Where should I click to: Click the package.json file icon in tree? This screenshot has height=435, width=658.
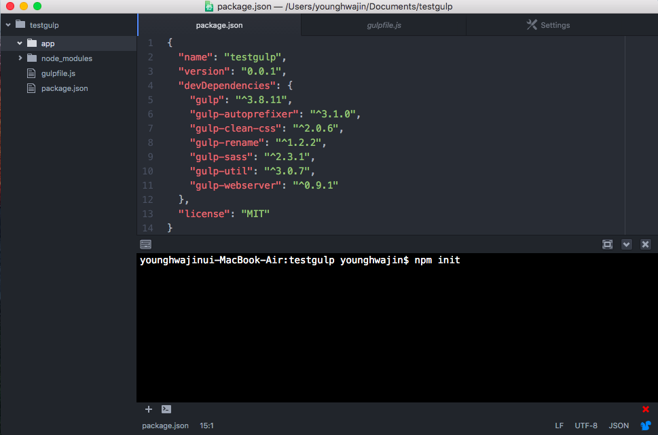pos(31,88)
